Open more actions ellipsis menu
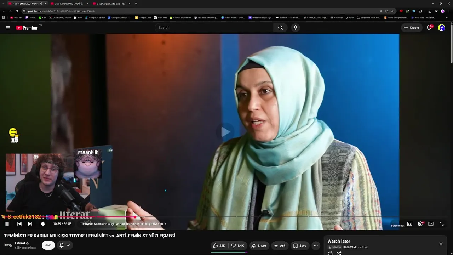 pyautogui.click(x=316, y=246)
